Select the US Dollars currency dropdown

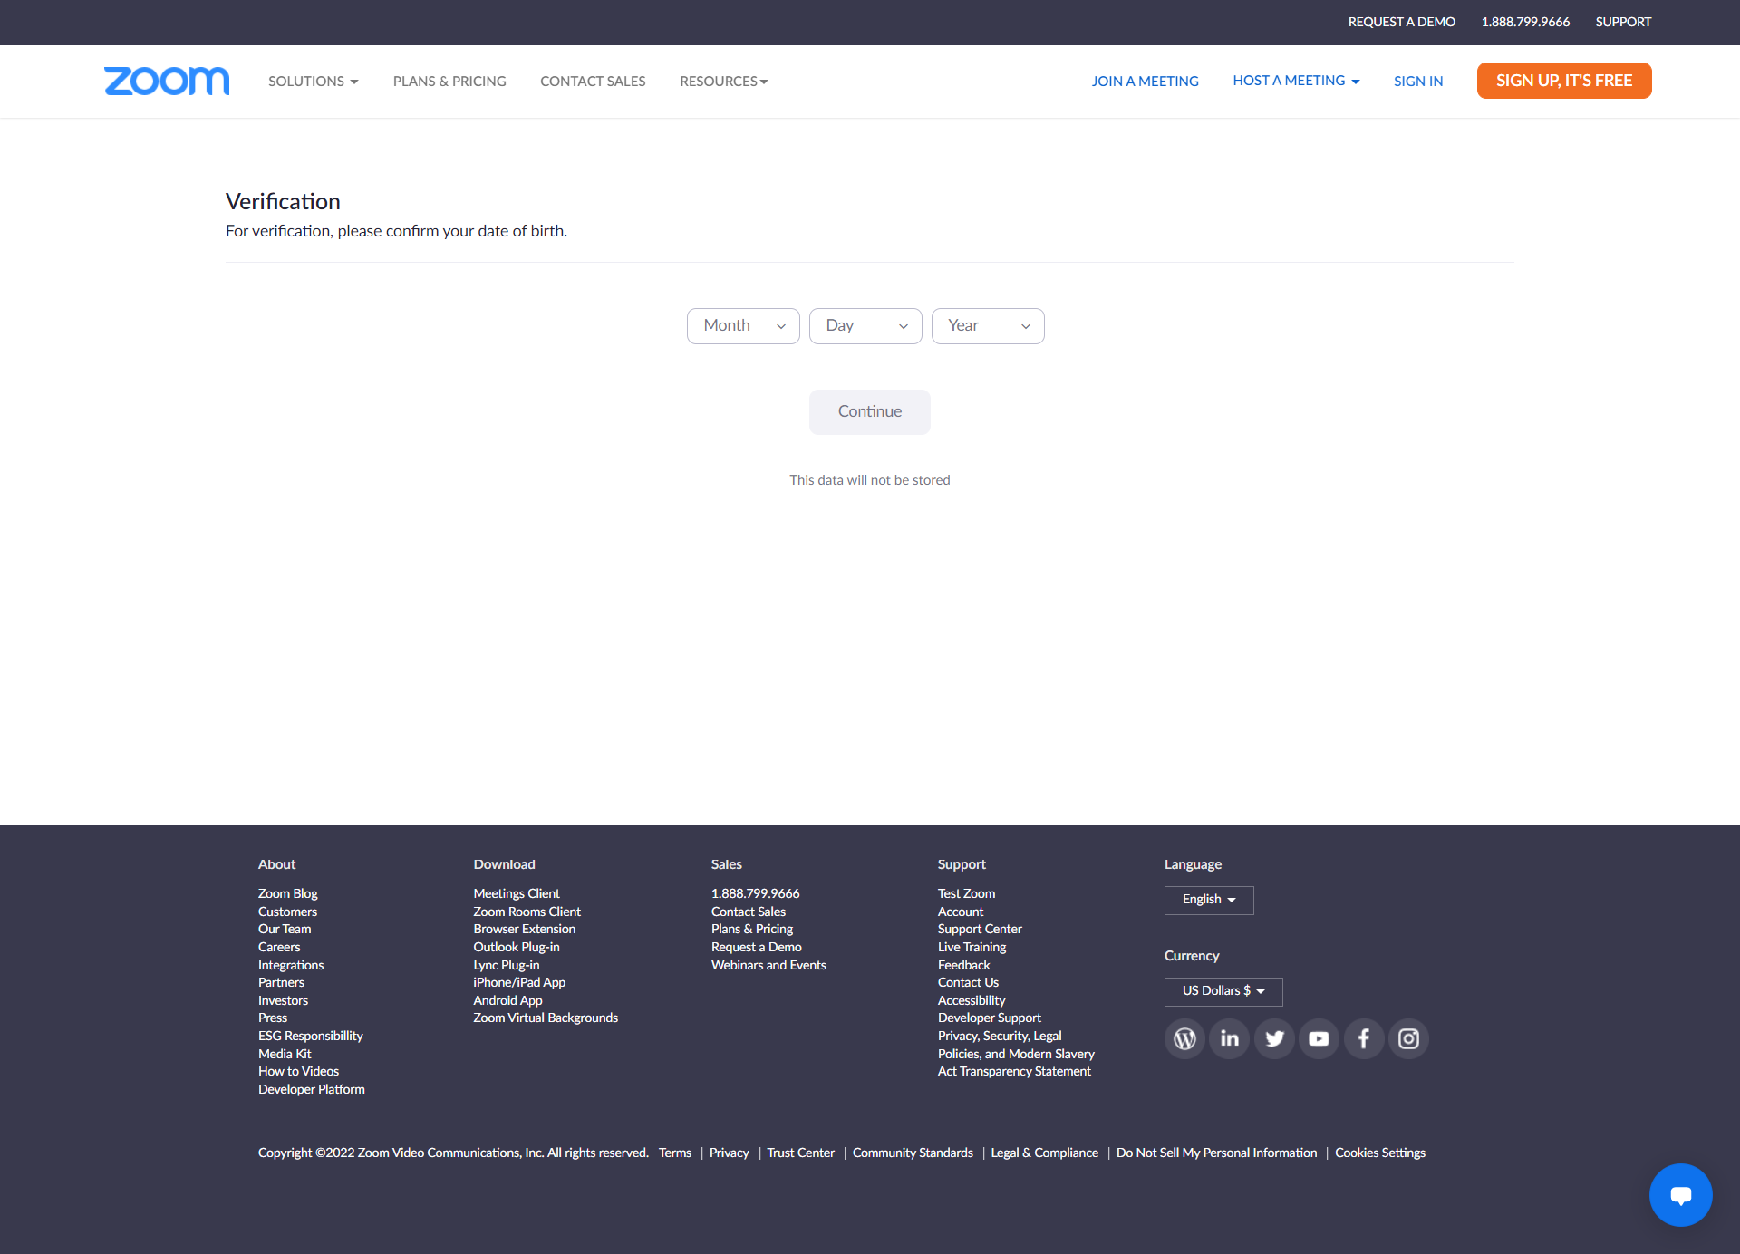(1216, 990)
